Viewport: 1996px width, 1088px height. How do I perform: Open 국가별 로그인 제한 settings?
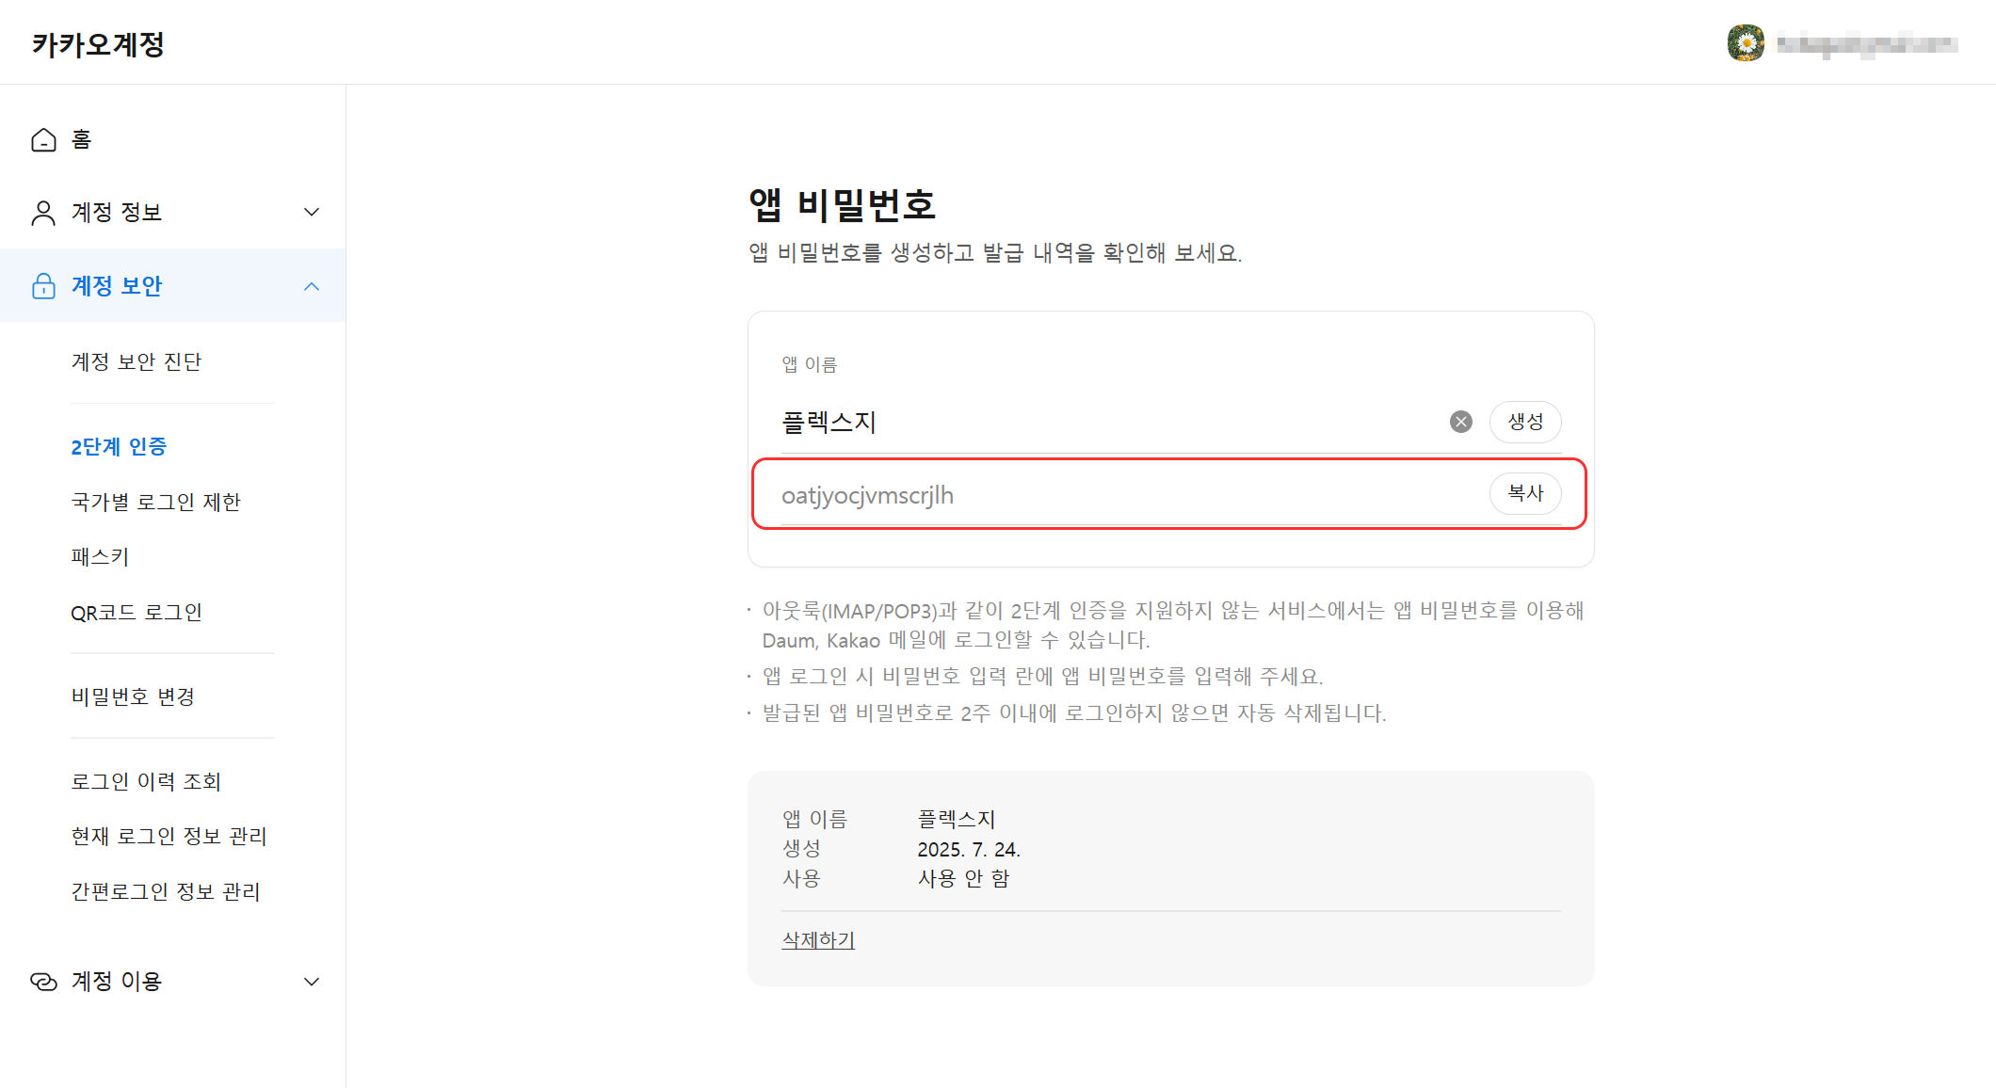(x=155, y=502)
